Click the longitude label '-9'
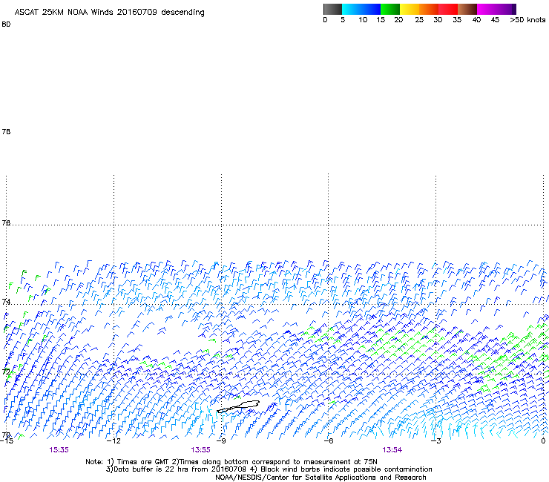This screenshot has height=482, width=549. [x=221, y=441]
